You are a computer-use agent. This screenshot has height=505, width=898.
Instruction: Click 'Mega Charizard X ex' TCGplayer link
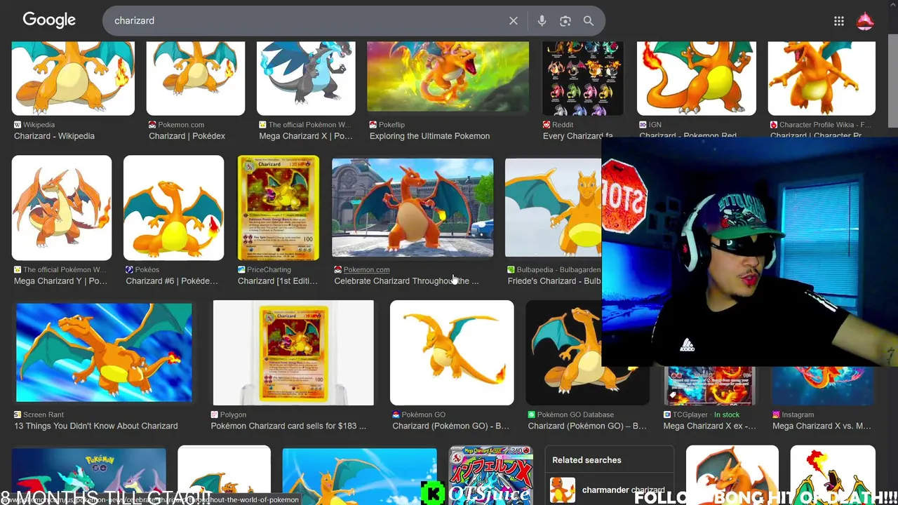pos(710,426)
